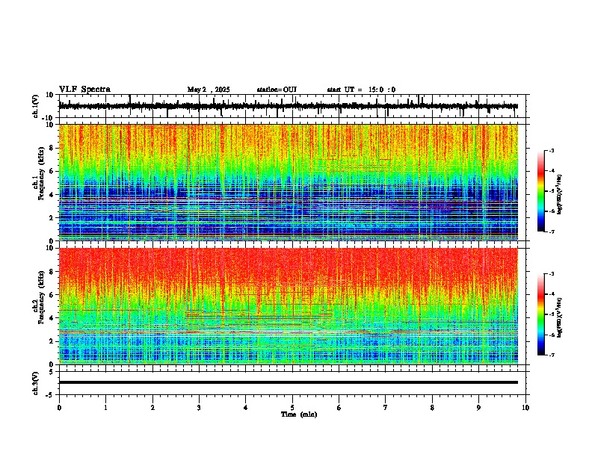
Task: Click the -7 label on ch.2 color bar
Action: coord(551,355)
